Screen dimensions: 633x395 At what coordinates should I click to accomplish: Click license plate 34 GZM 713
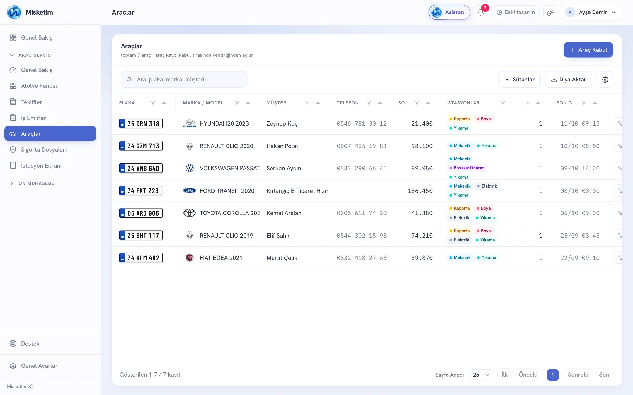point(141,146)
